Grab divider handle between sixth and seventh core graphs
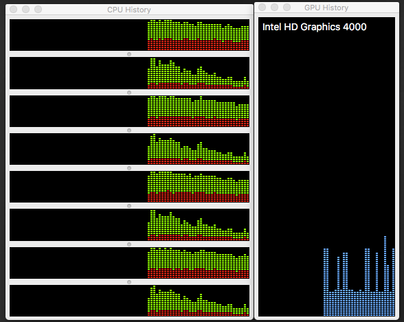The width and height of the screenshot is (404, 322). point(129,244)
